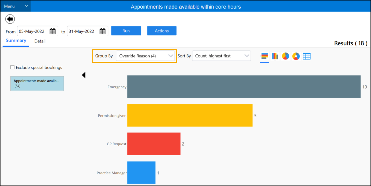The width and height of the screenshot is (371, 186).
Task: Expand the Menu dropdown
Action: click(x=16, y=6)
